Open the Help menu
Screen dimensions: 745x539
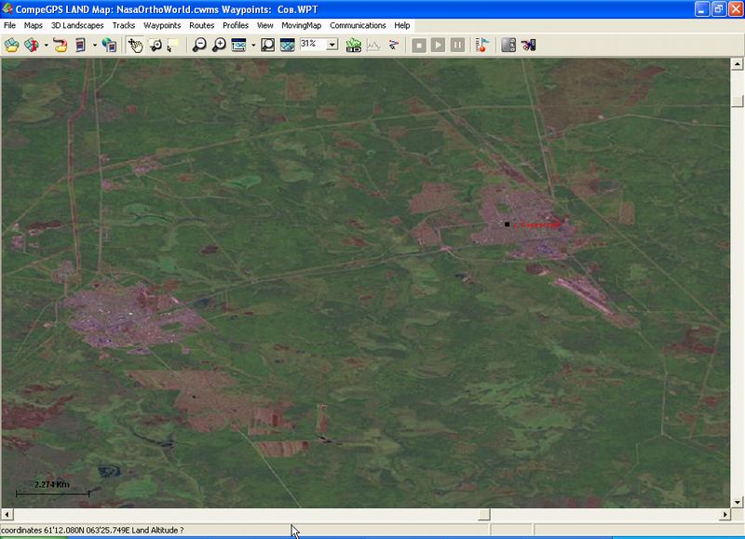click(402, 25)
